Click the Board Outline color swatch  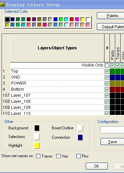(x=80, y=128)
